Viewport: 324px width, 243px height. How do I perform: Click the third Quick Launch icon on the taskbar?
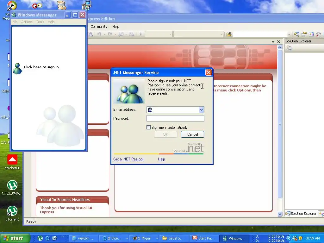click(54, 238)
